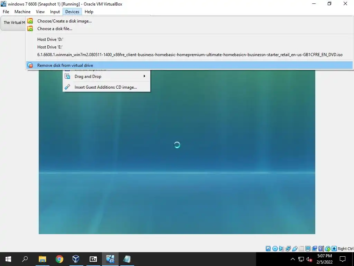
Task: Open VirtualBox Manager taskbar icon
Action: 76,259
